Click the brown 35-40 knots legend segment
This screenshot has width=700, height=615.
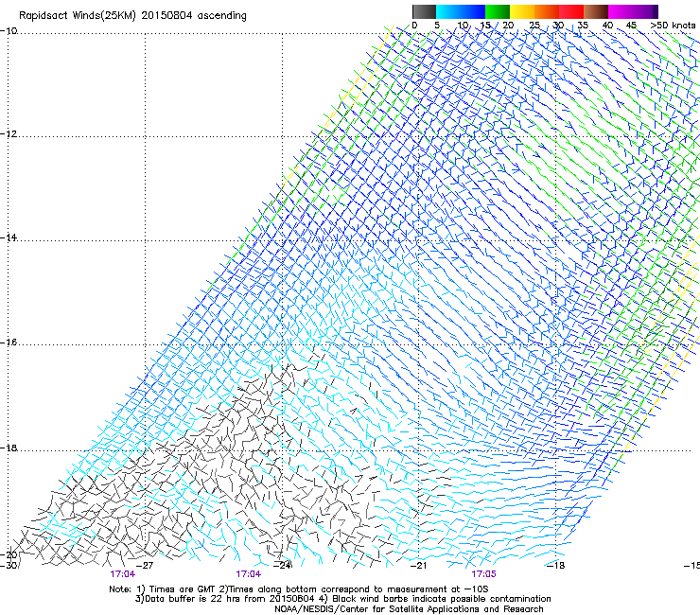coord(596,11)
